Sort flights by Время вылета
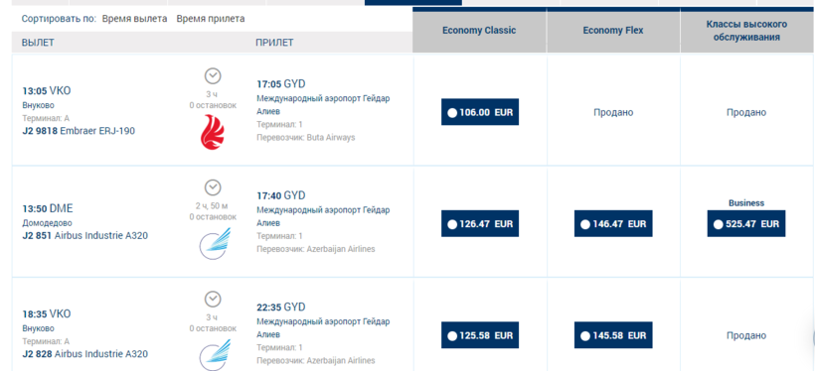Image resolution: width=815 pixels, height=371 pixels. pyautogui.click(x=134, y=19)
